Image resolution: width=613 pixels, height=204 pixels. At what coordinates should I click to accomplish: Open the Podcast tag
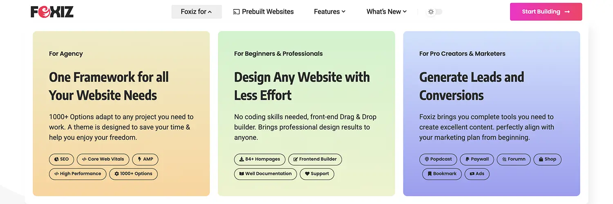438,159
